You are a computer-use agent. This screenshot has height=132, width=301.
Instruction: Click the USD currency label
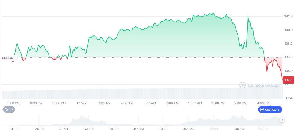click(x=289, y=98)
